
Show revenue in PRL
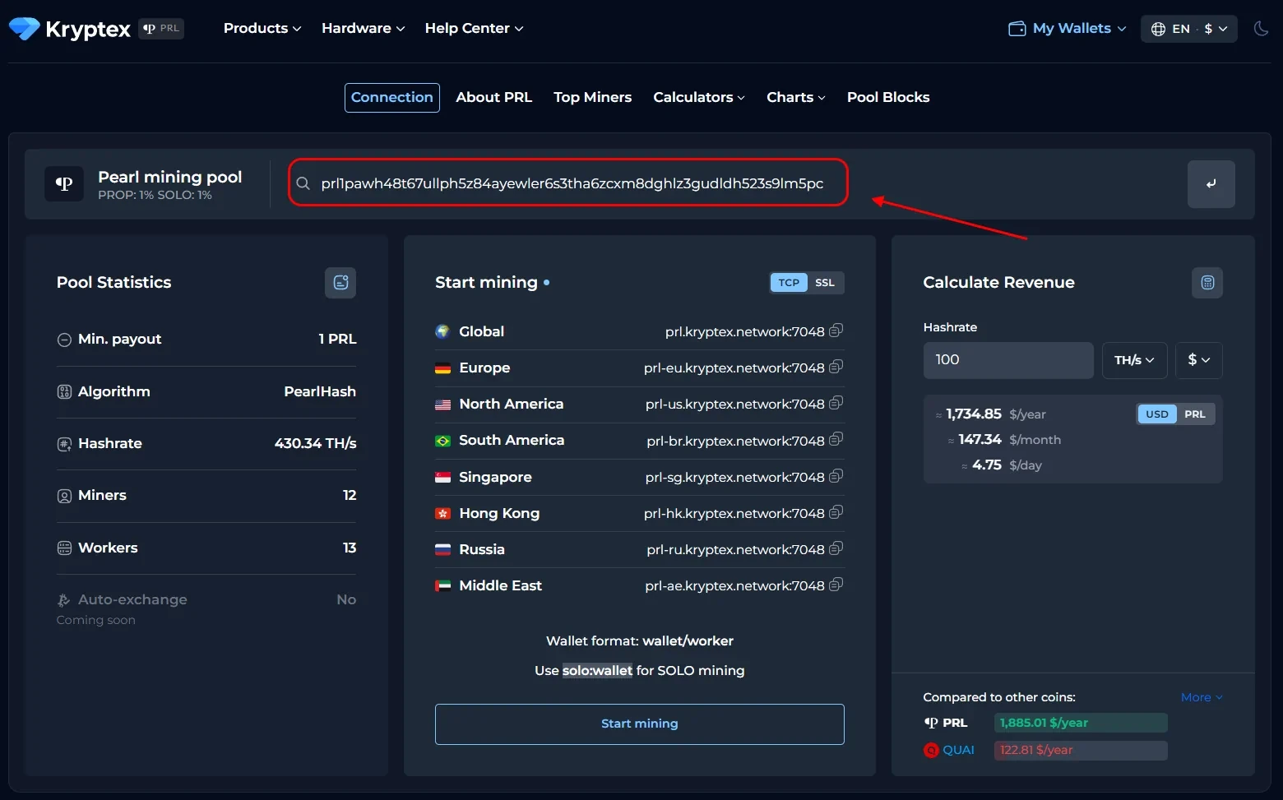1195,414
